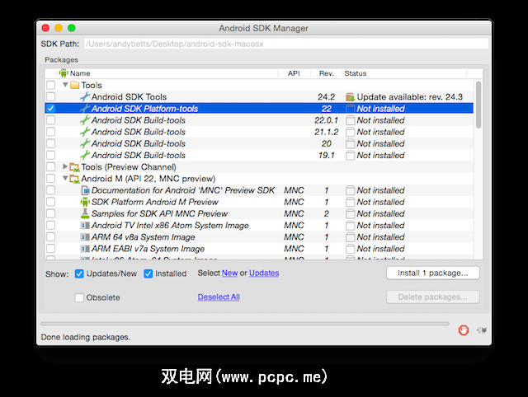Check the Tools (Preview Channel) checkbox
The width and height of the screenshot is (528, 397).
click(x=51, y=166)
